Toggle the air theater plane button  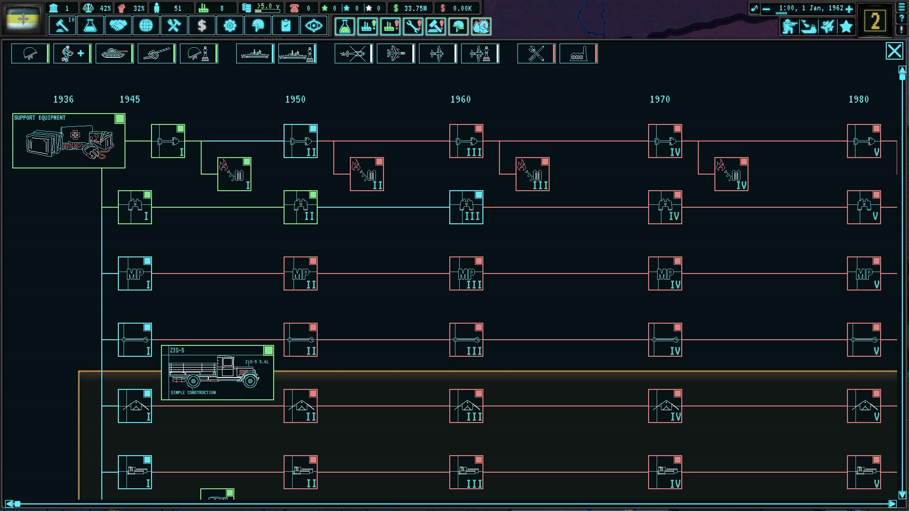coord(827,26)
